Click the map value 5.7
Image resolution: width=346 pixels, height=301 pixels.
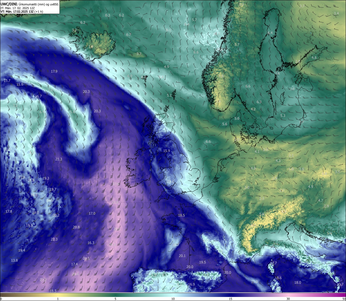point(194,20)
